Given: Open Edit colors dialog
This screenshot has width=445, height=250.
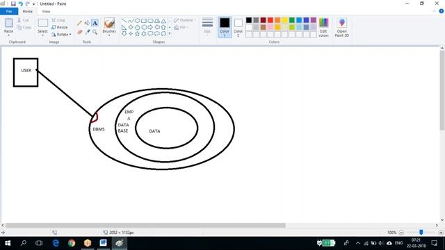Looking at the screenshot, I should pyautogui.click(x=323, y=28).
